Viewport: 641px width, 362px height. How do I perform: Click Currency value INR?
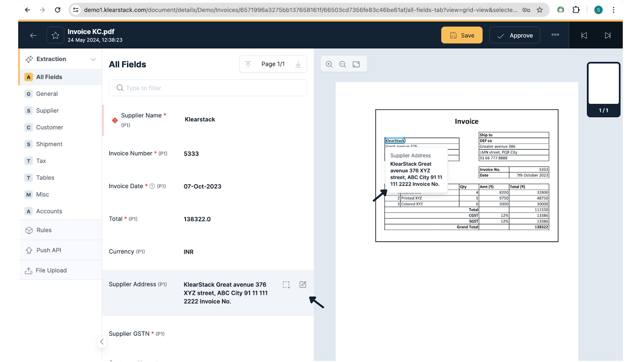click(188, 252)
